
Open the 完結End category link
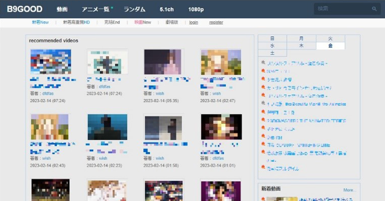pos(112,22)
